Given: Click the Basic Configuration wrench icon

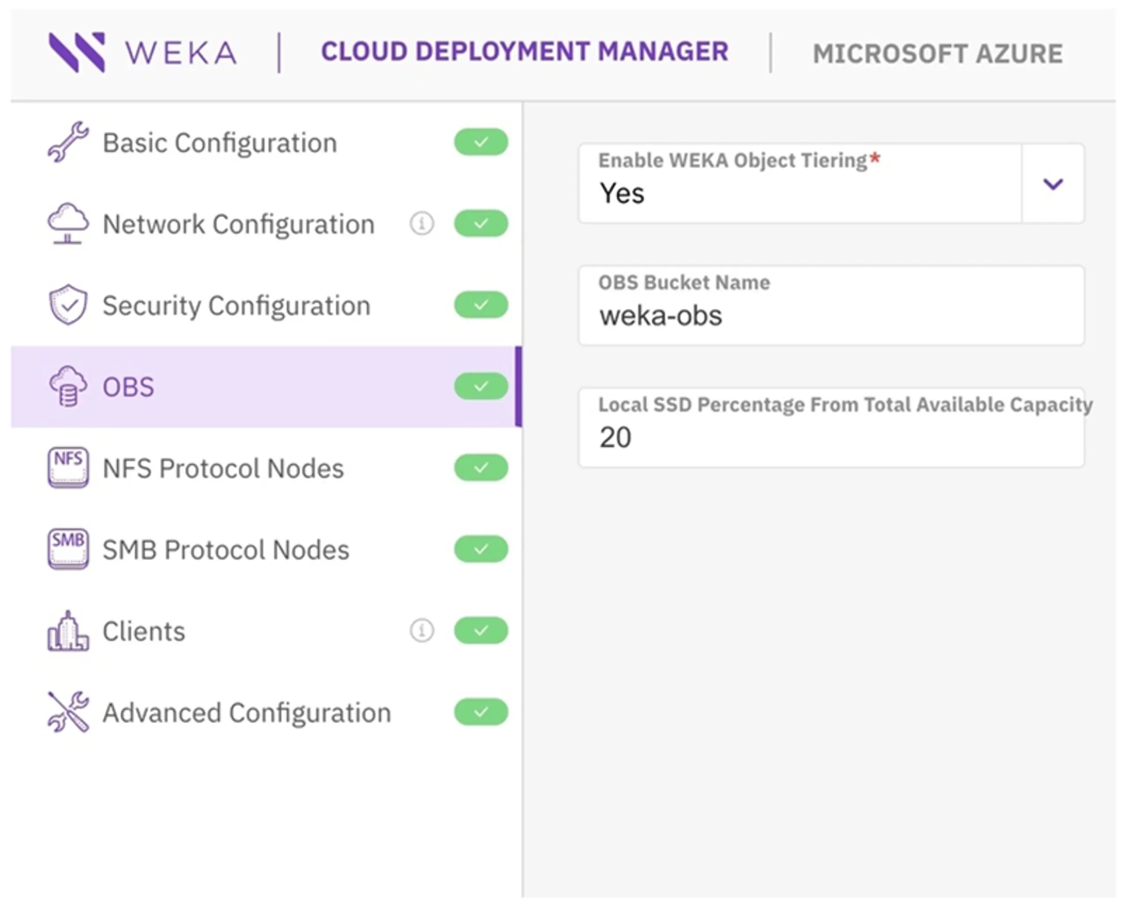Looking at the screenshot, I should 68,142.
